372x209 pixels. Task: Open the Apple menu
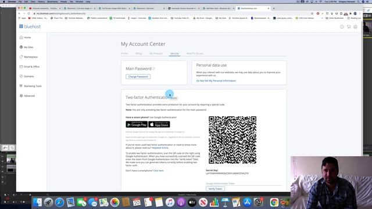click(4, 1)
